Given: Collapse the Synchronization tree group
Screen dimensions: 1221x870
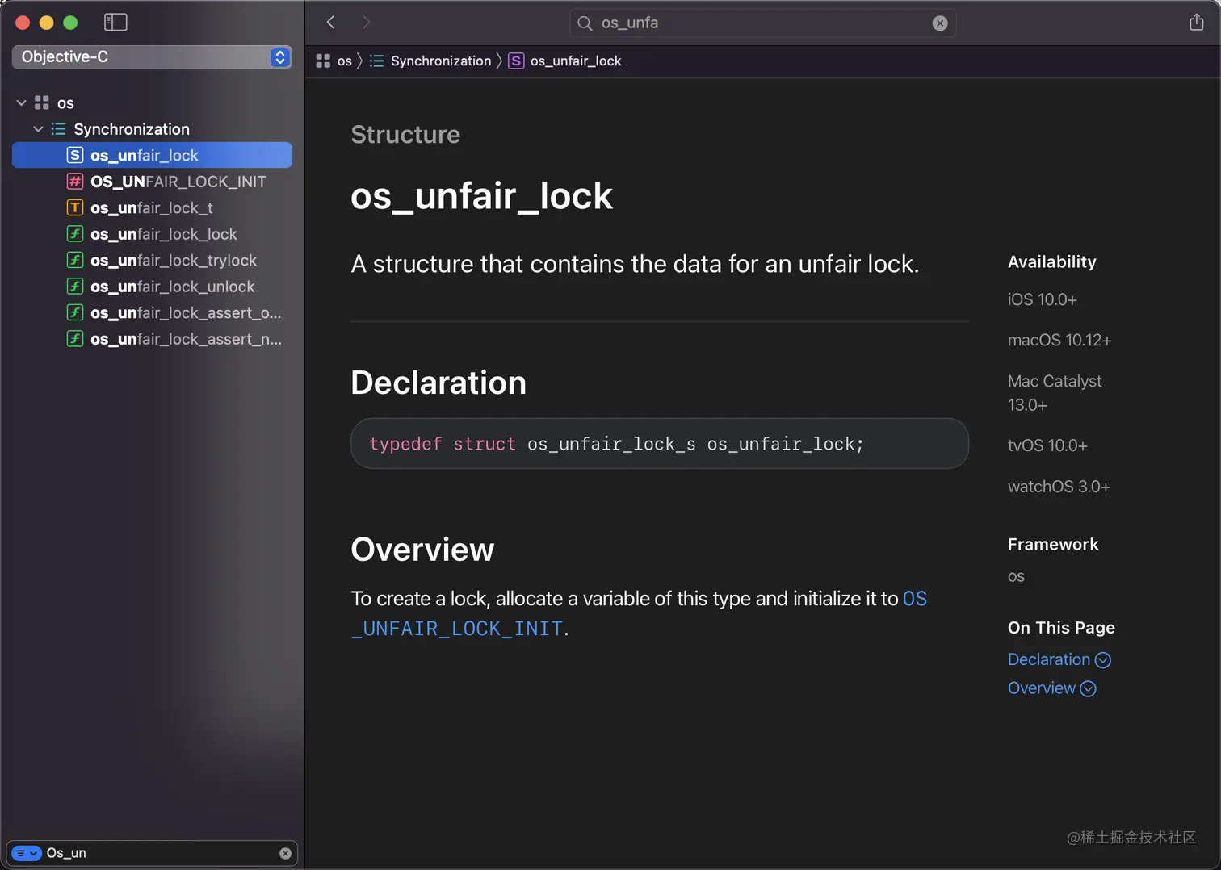Looking at the screenshot, I should (x=38, y=128).
